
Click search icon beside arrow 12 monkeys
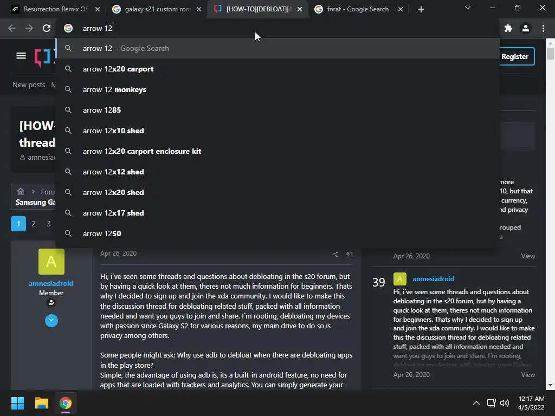tap(68, 89)
